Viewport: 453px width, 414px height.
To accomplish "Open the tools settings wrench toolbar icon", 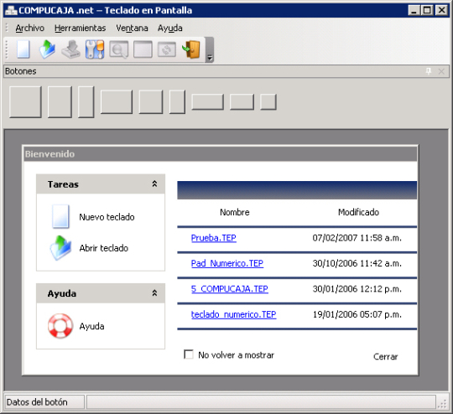I will pyautogui.click(x=95, y=49).
